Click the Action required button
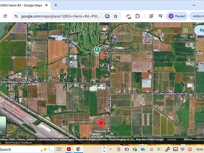The height and width of the screenshot is (153, 204). pos(197,16)
